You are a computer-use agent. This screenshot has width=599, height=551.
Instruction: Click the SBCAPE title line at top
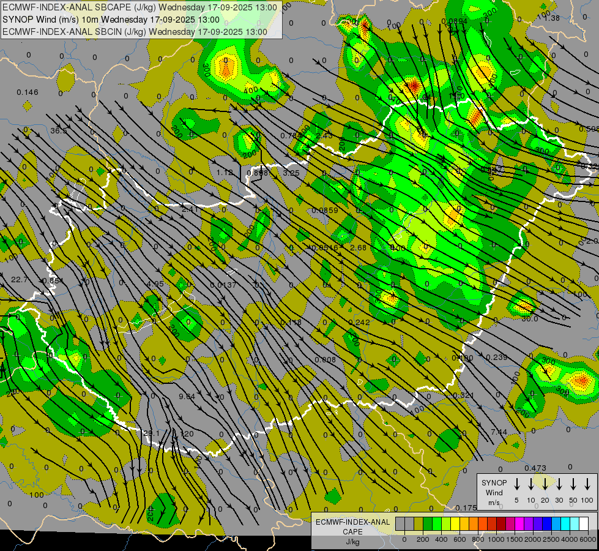click(x=140, y=7)
